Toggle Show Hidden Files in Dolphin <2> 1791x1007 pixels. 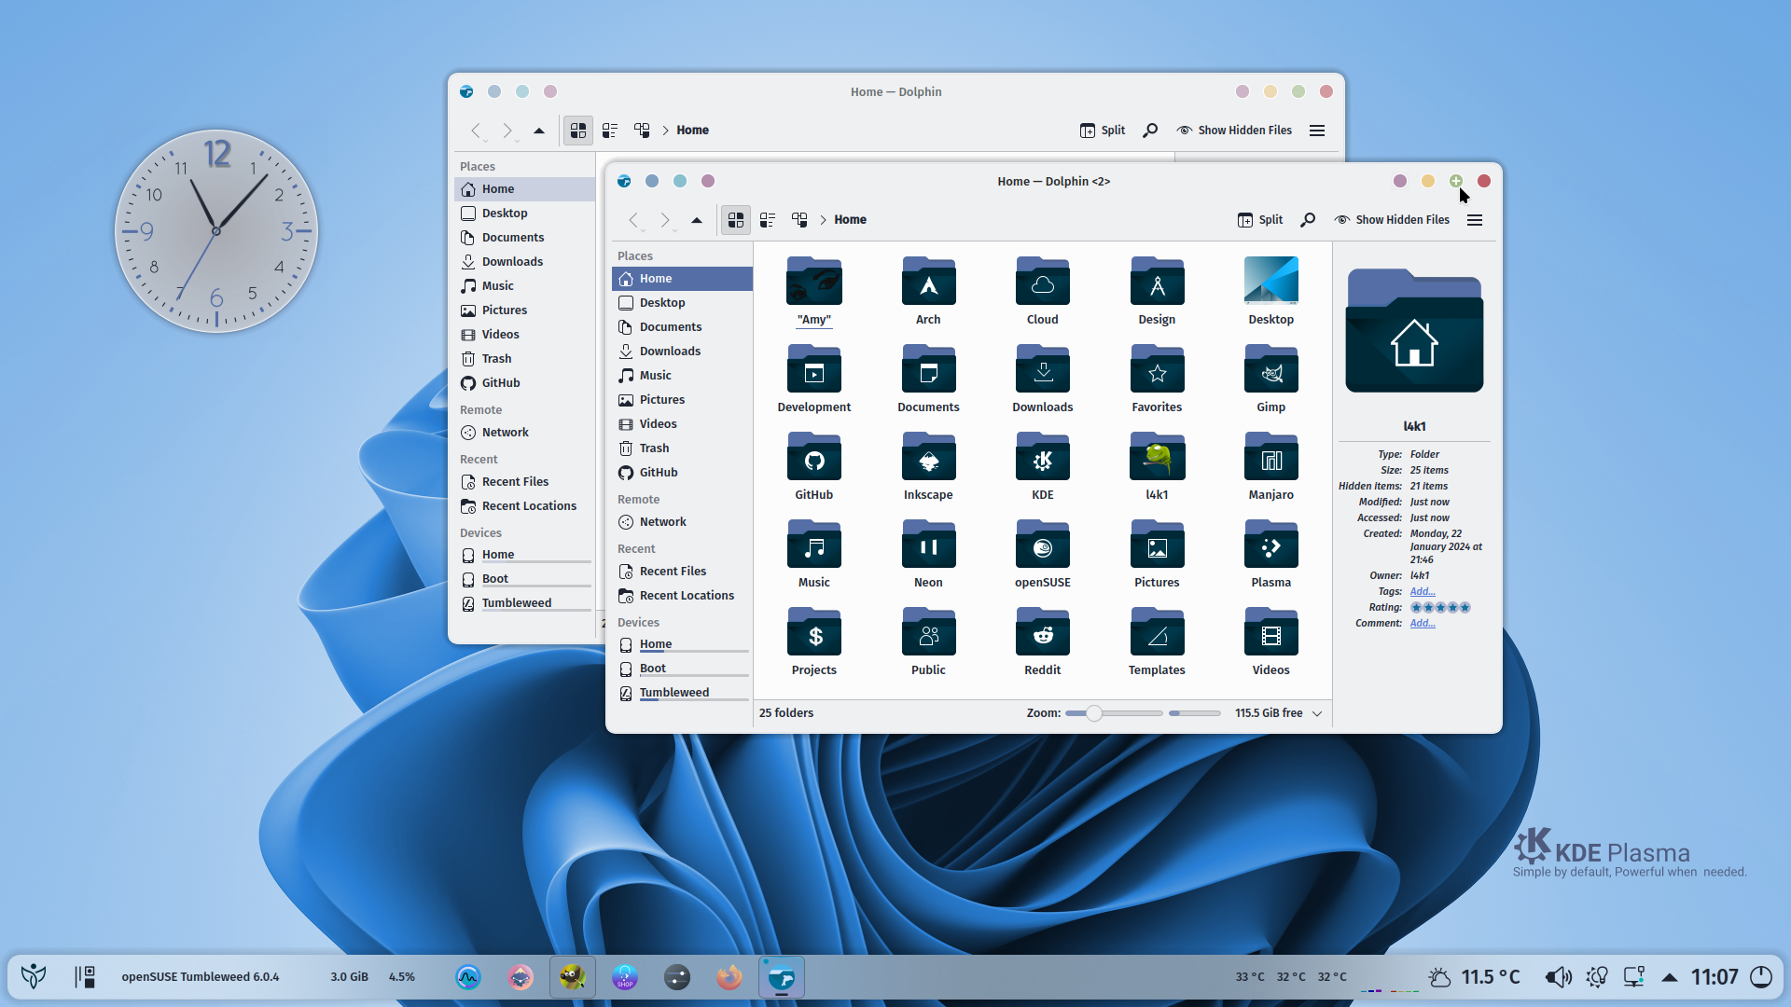point(1392,220)
